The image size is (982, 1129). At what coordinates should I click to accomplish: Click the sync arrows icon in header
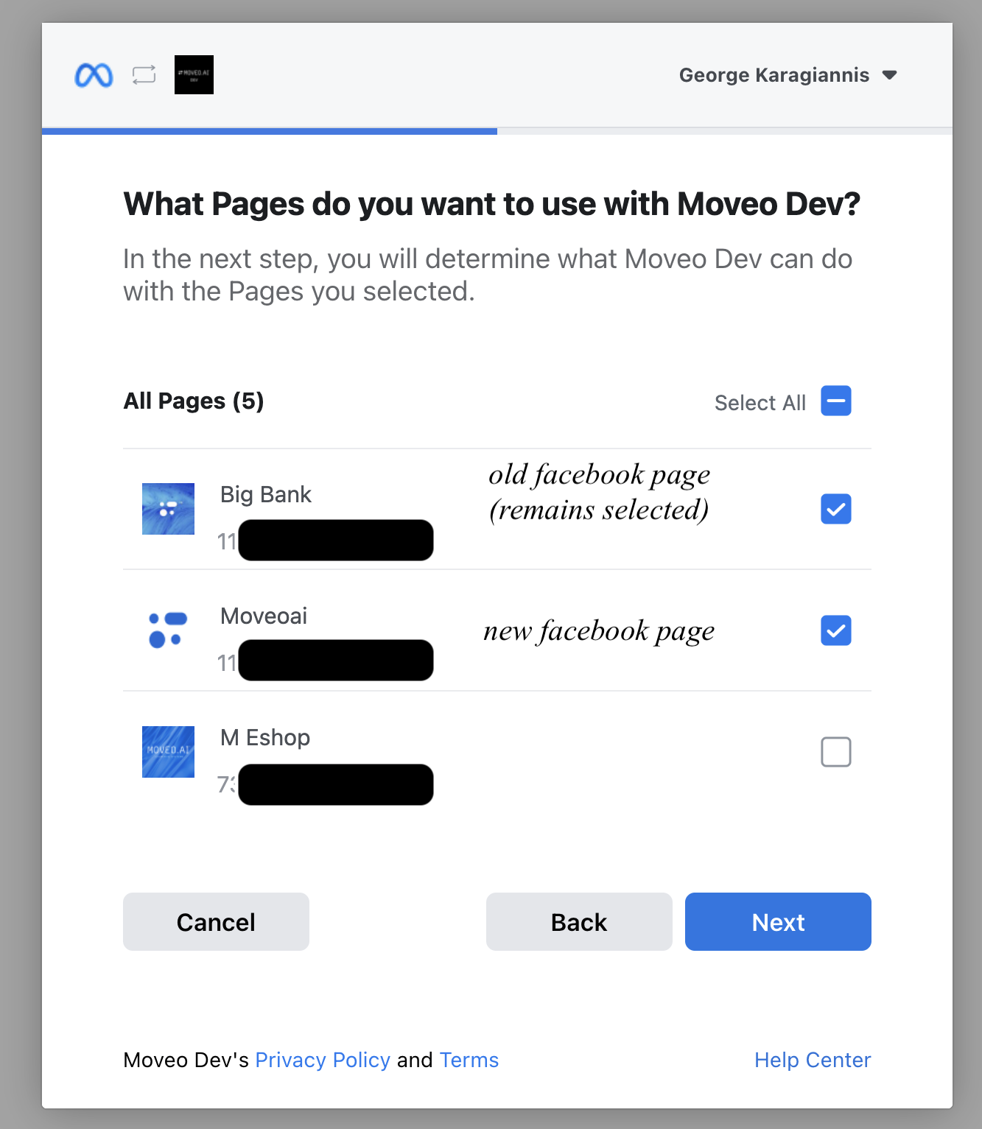point(144,75)
